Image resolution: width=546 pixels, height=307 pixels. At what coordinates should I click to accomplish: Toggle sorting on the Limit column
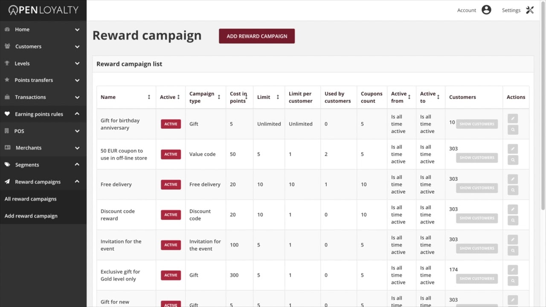coord(278,97)
